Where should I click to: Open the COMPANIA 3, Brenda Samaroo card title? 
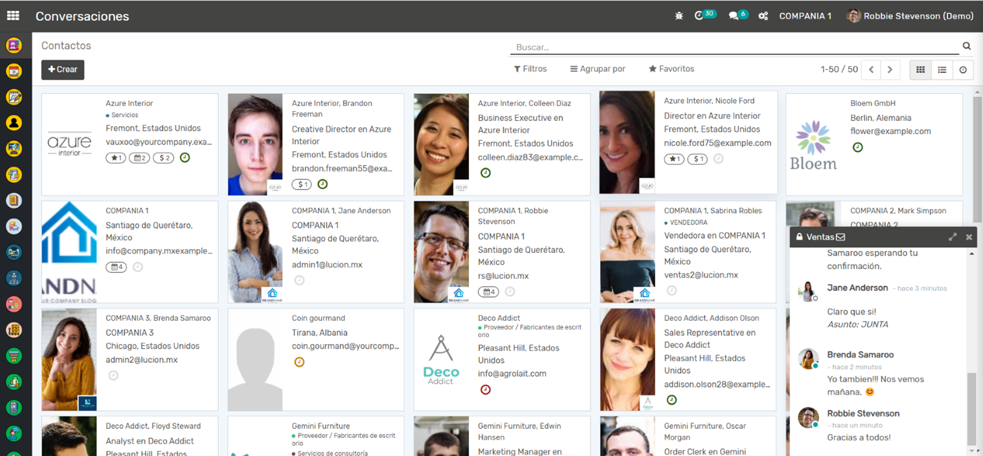tap(158, 318)
